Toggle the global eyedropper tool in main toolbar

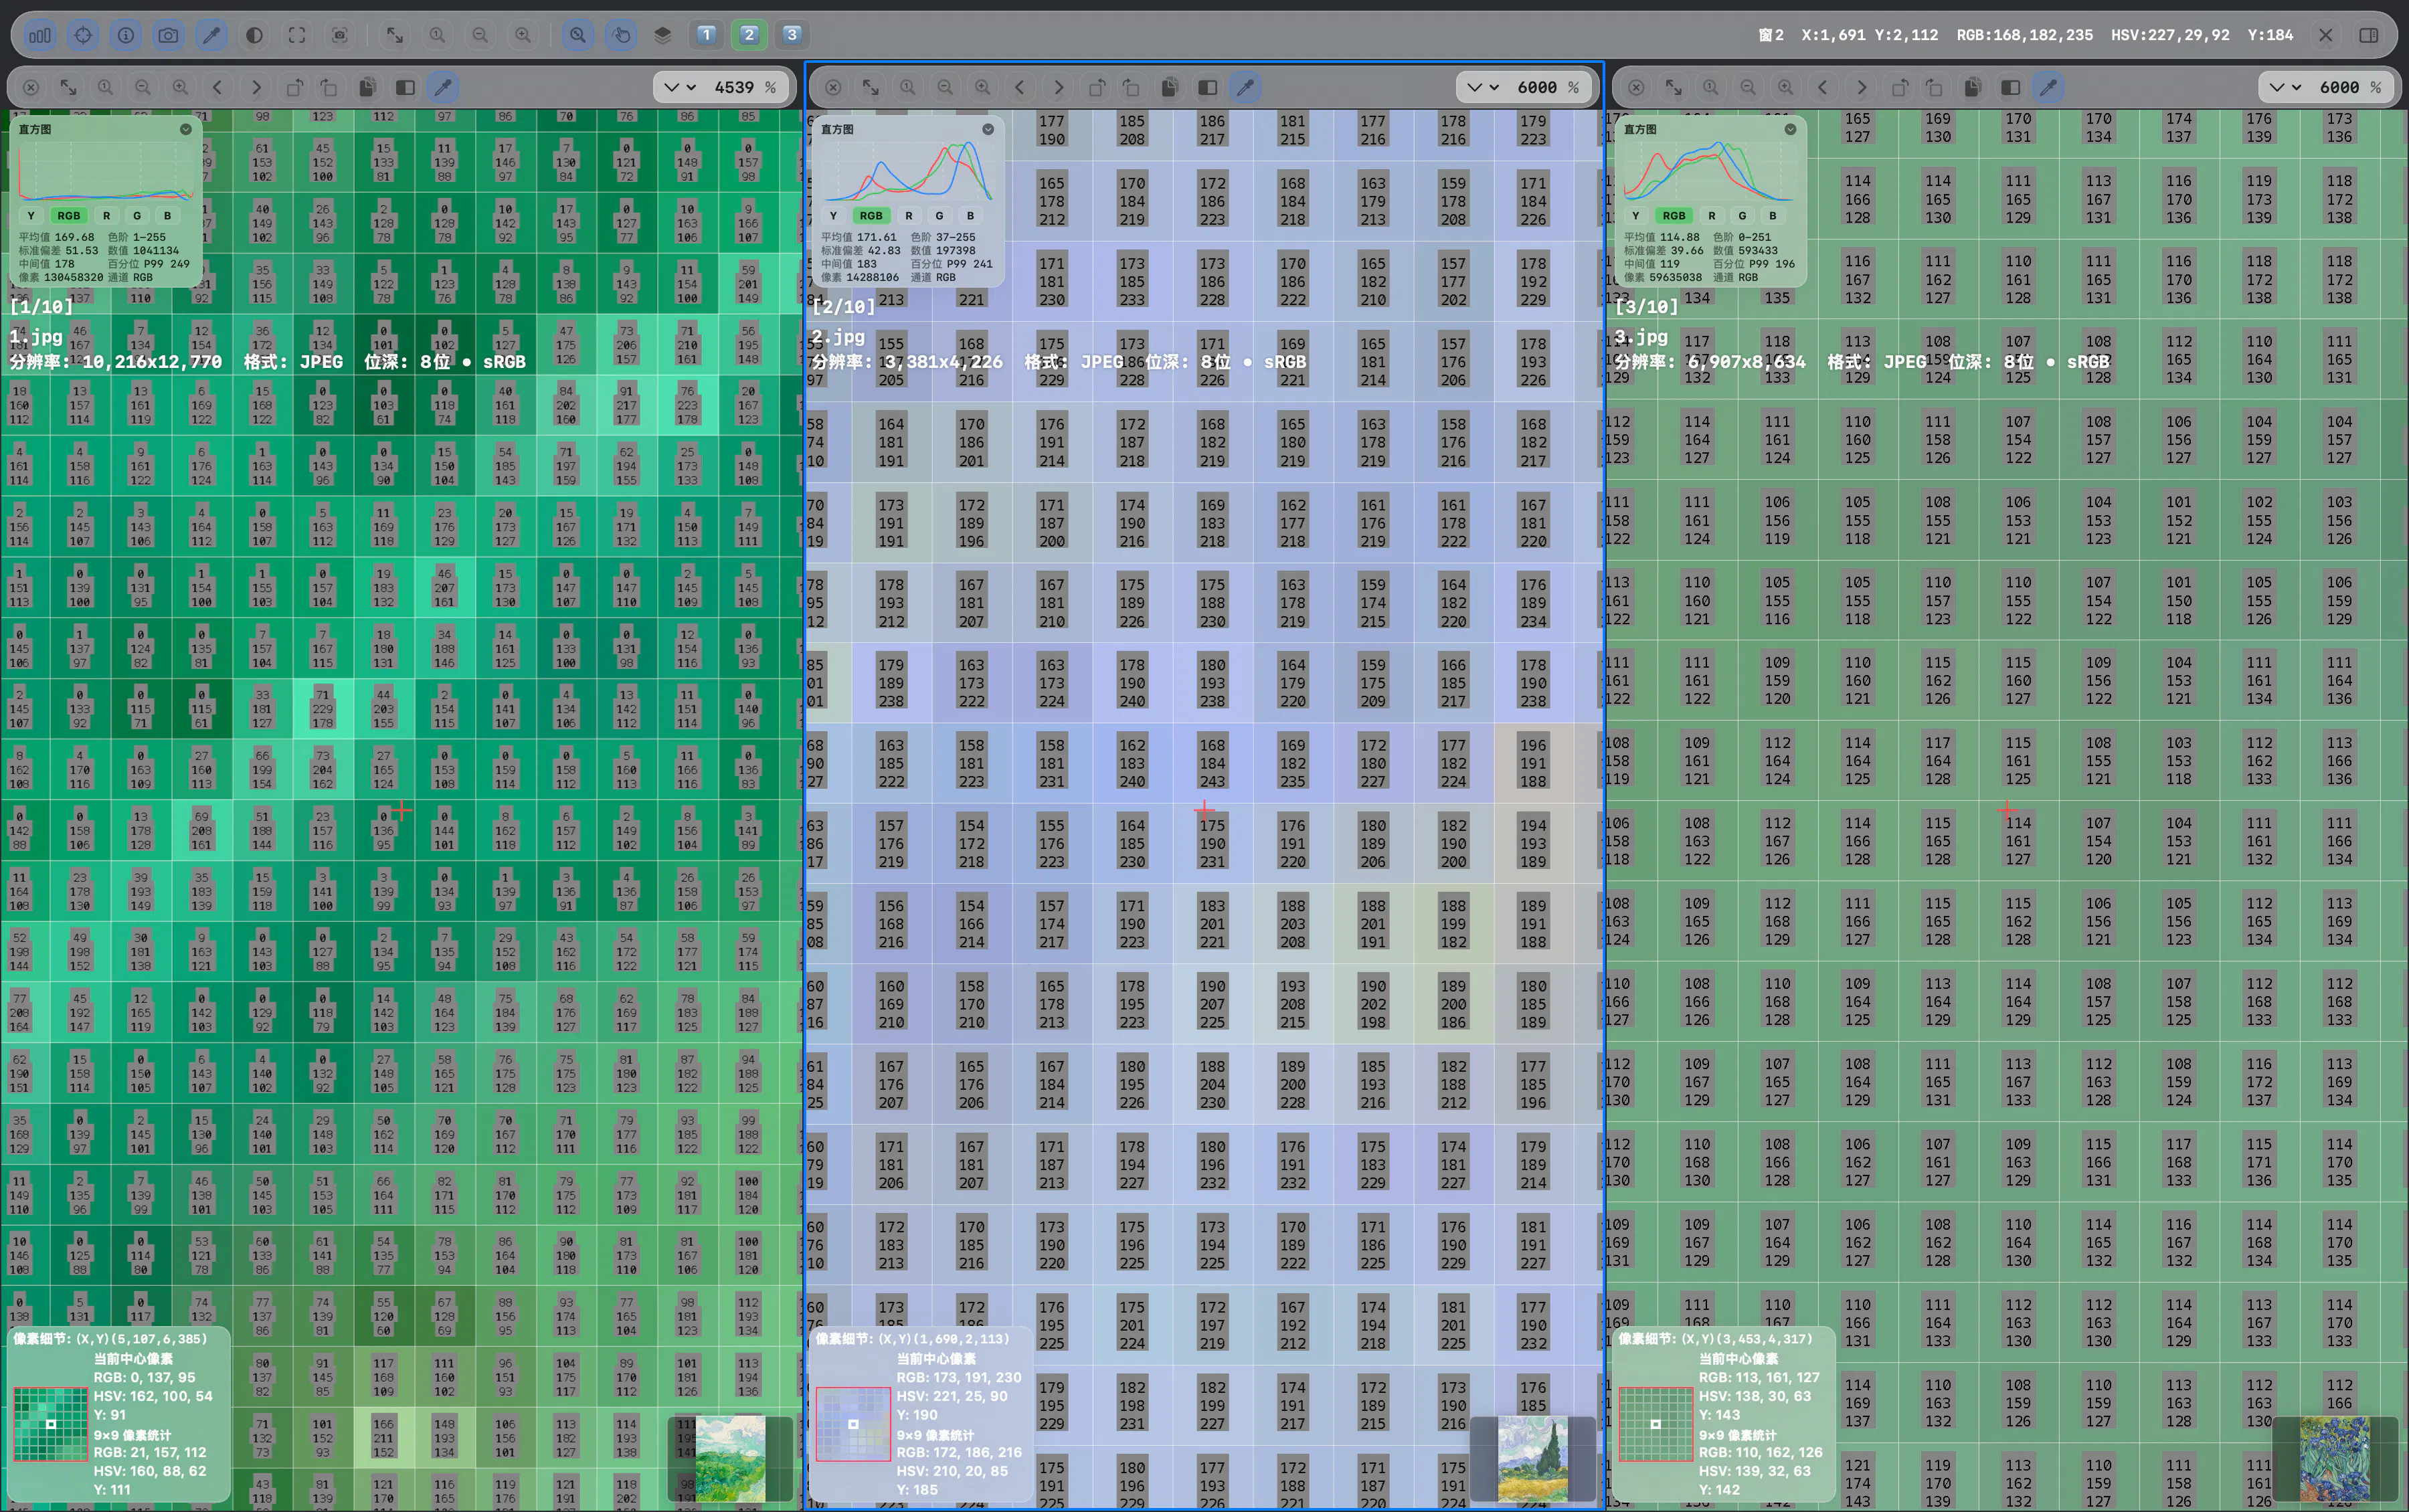pos(211,35)
